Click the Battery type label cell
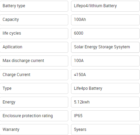The height and width of the screenshot is (135, 140). pos(34,6)
